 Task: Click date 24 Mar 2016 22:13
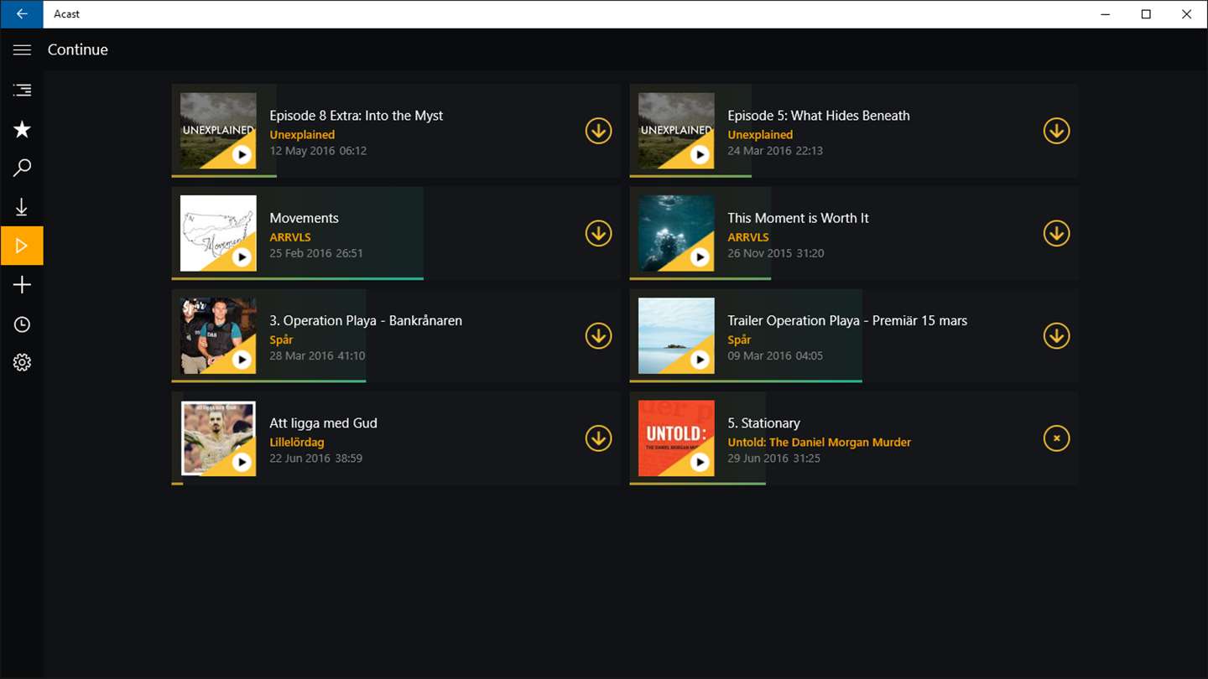click(x=775, y=151)
